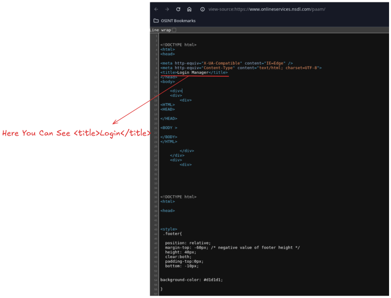The height and width of the screenshot is (298, 391).
Task: Click the first '<!DOCTYPE html>' line
Action: point(178,45)
